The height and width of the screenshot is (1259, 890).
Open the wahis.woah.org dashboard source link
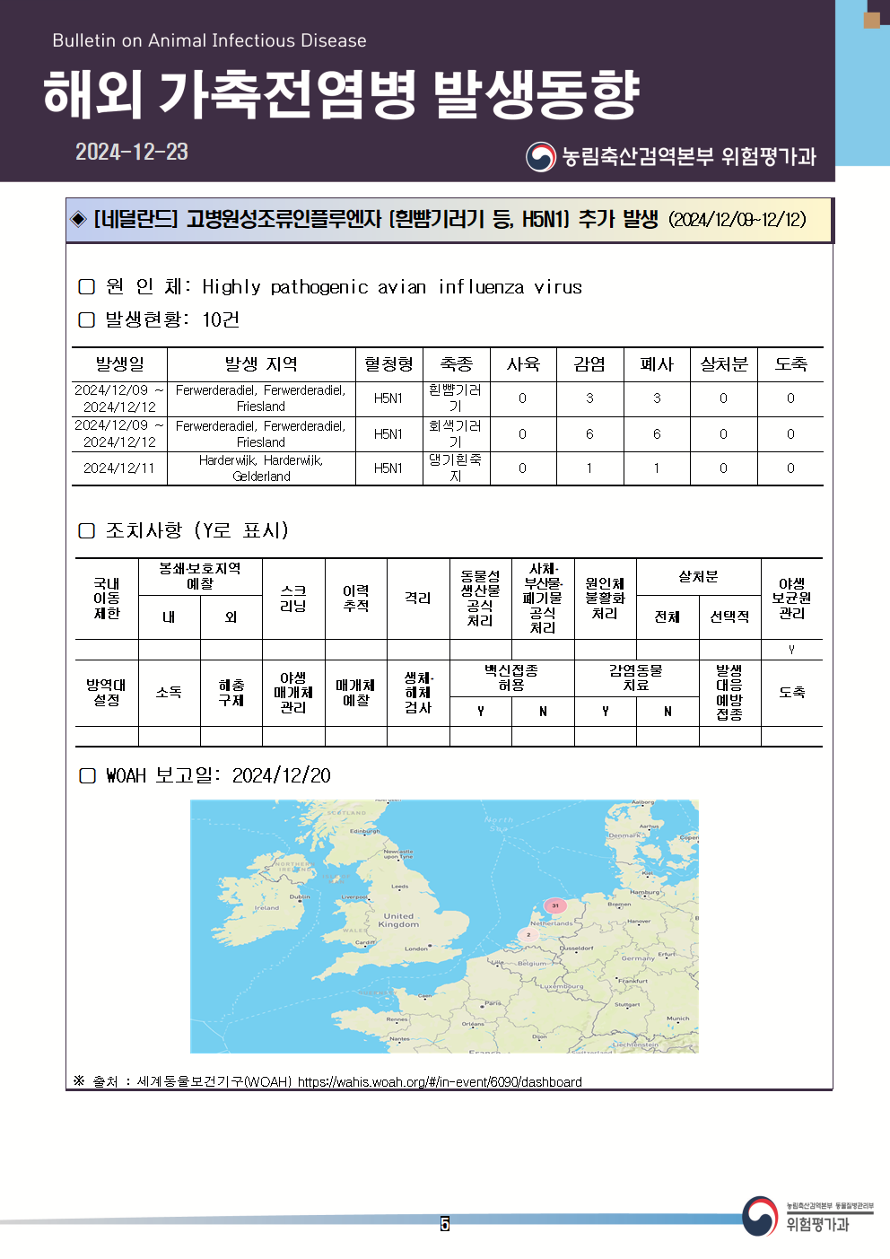(440, 1082)
